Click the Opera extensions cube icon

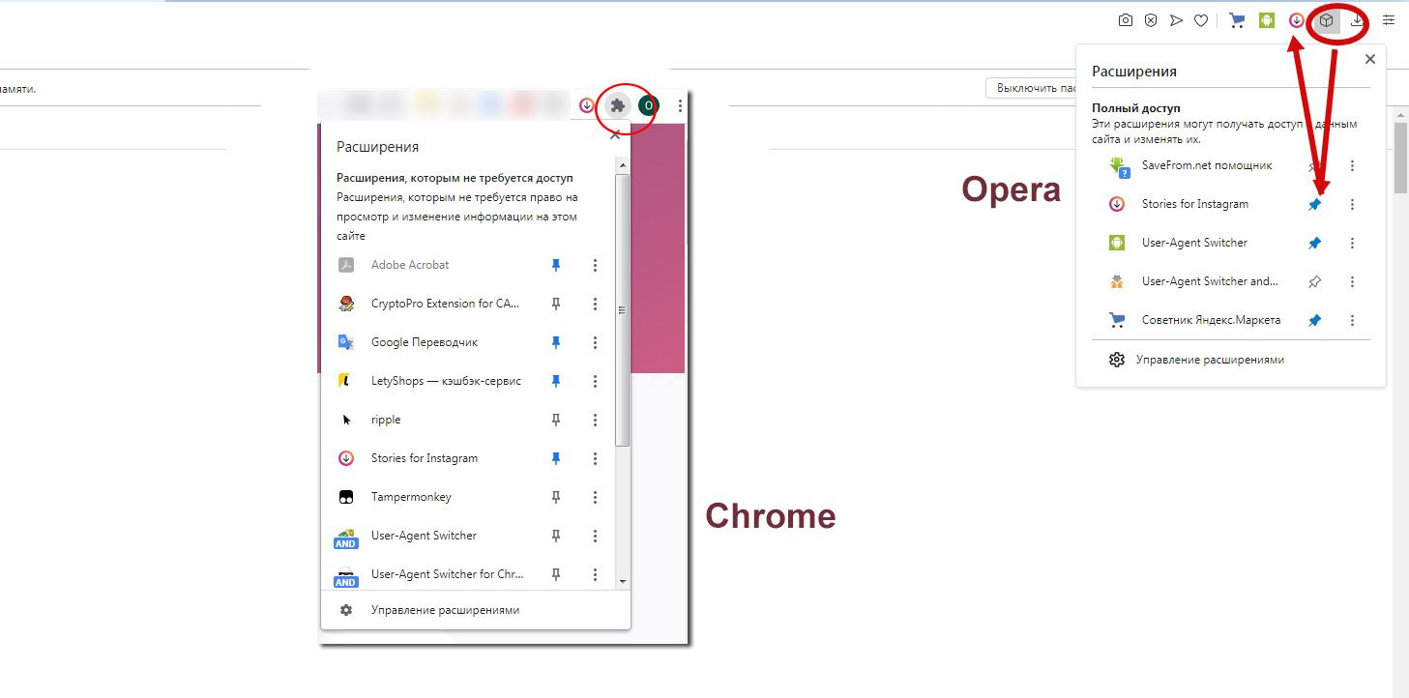click(x=1326, y=20)
